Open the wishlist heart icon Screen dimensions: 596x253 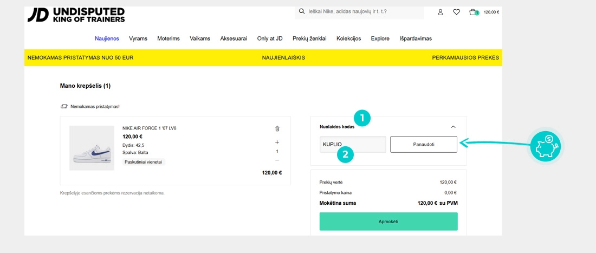click(x=456, y=12)
